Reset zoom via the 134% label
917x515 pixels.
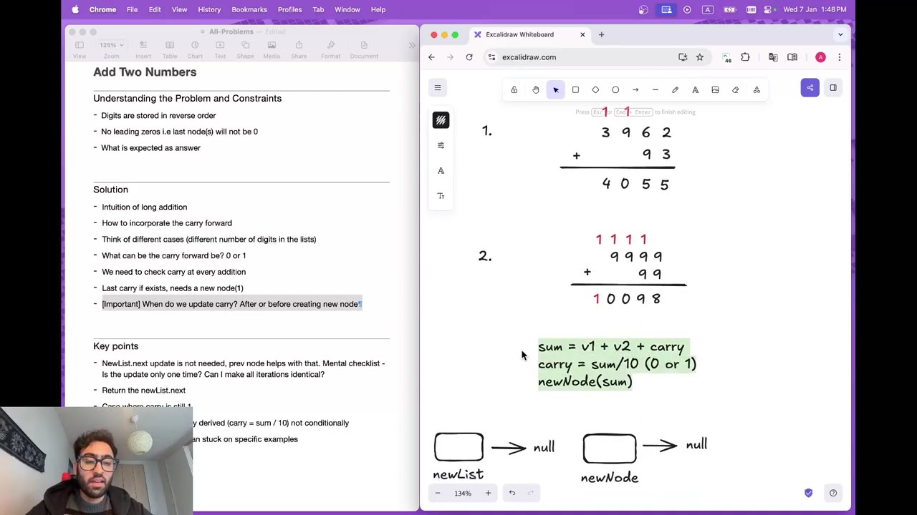pos(463,493)
